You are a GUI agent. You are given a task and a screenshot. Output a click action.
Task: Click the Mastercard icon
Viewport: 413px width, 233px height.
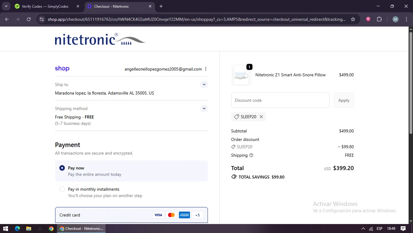pyautogui.click(x=171, y=215)
